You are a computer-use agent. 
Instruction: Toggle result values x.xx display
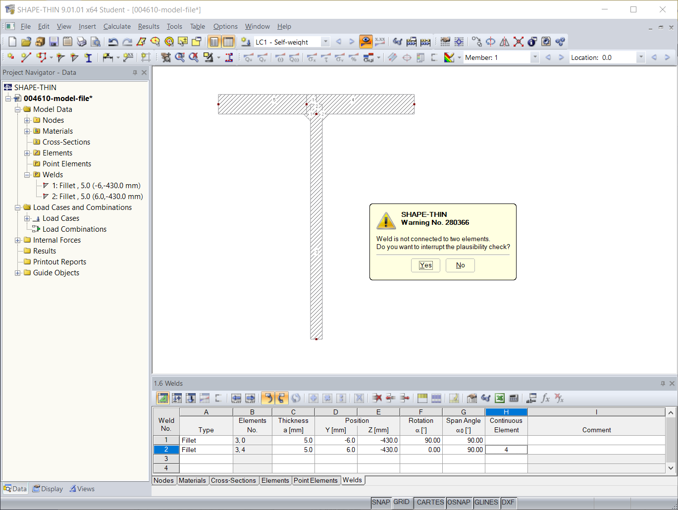click(380, 42)
